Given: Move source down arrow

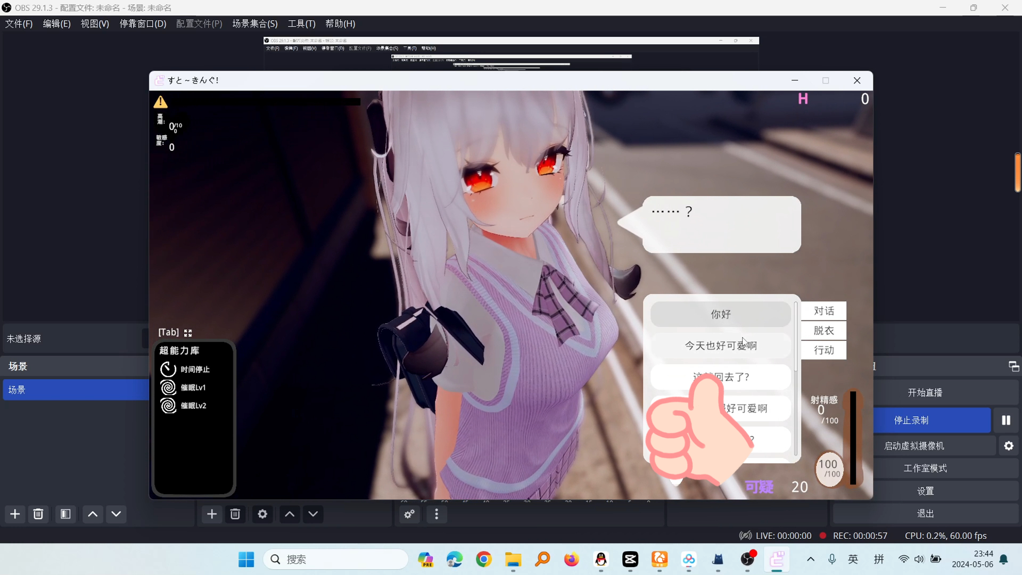Looking at the screenshot, I should [313, 514].
